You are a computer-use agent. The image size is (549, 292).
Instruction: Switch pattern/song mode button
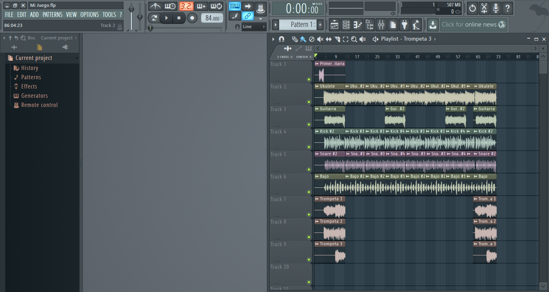point(154,18)
